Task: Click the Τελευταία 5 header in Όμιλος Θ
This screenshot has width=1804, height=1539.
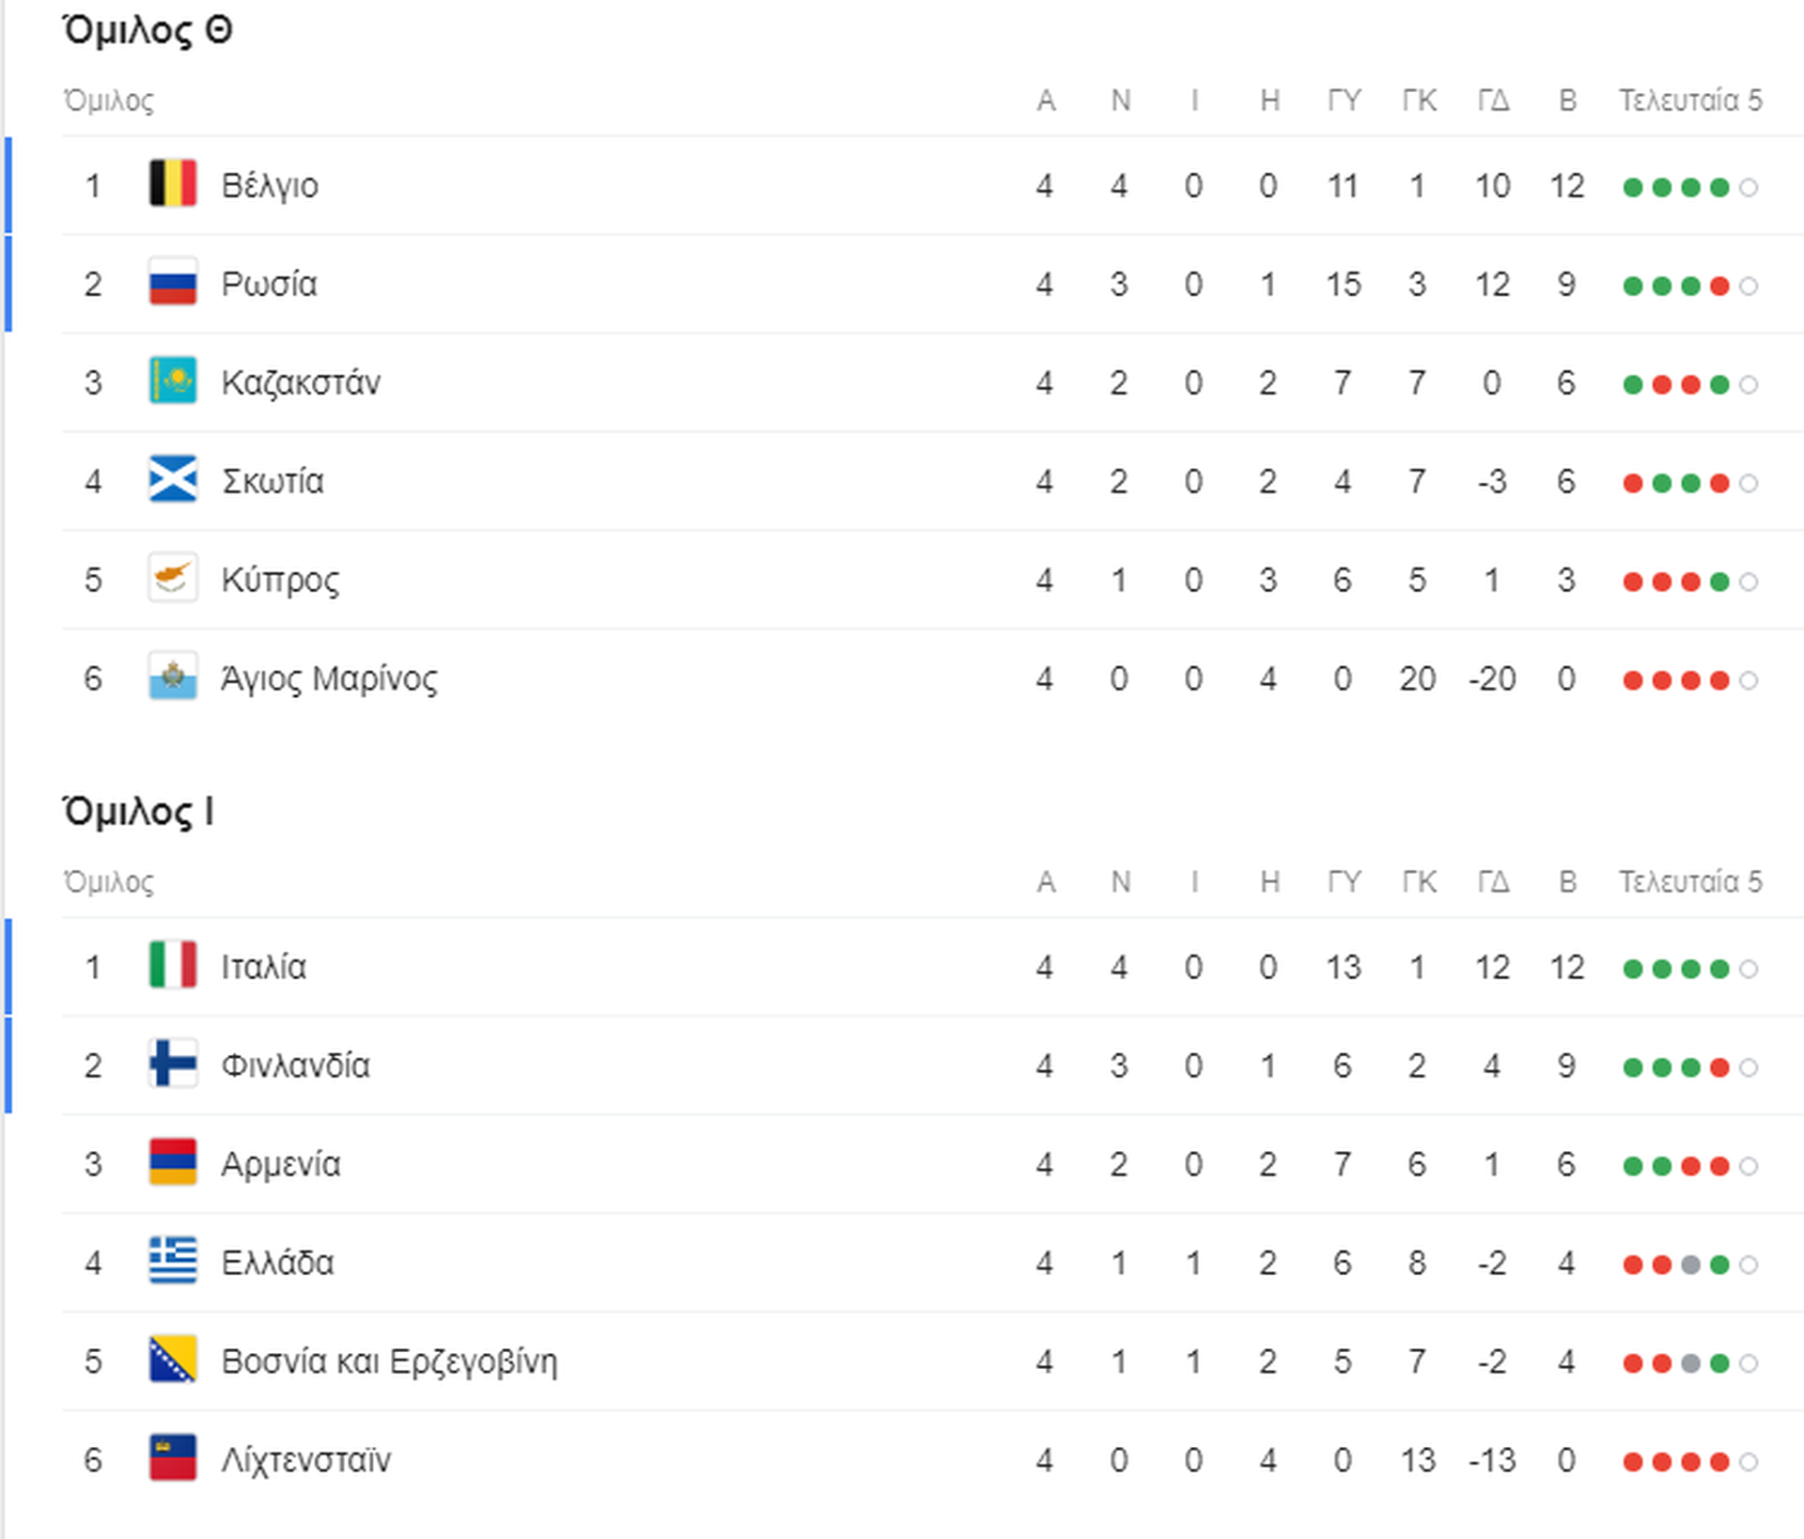Action: pyautogui.click(x=1690, y=101)
